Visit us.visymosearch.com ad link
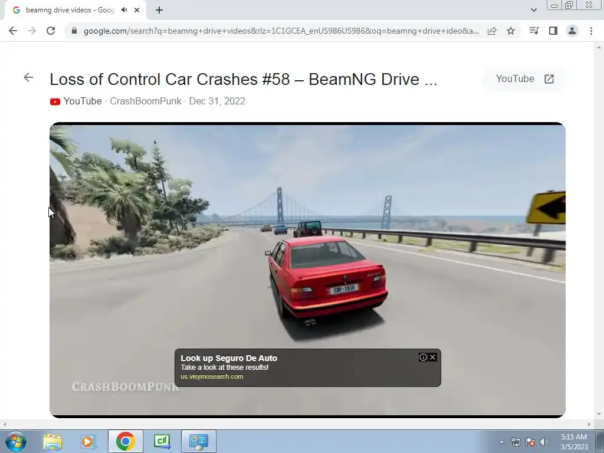The image size is (604, 453). click(x=212, y=377)
